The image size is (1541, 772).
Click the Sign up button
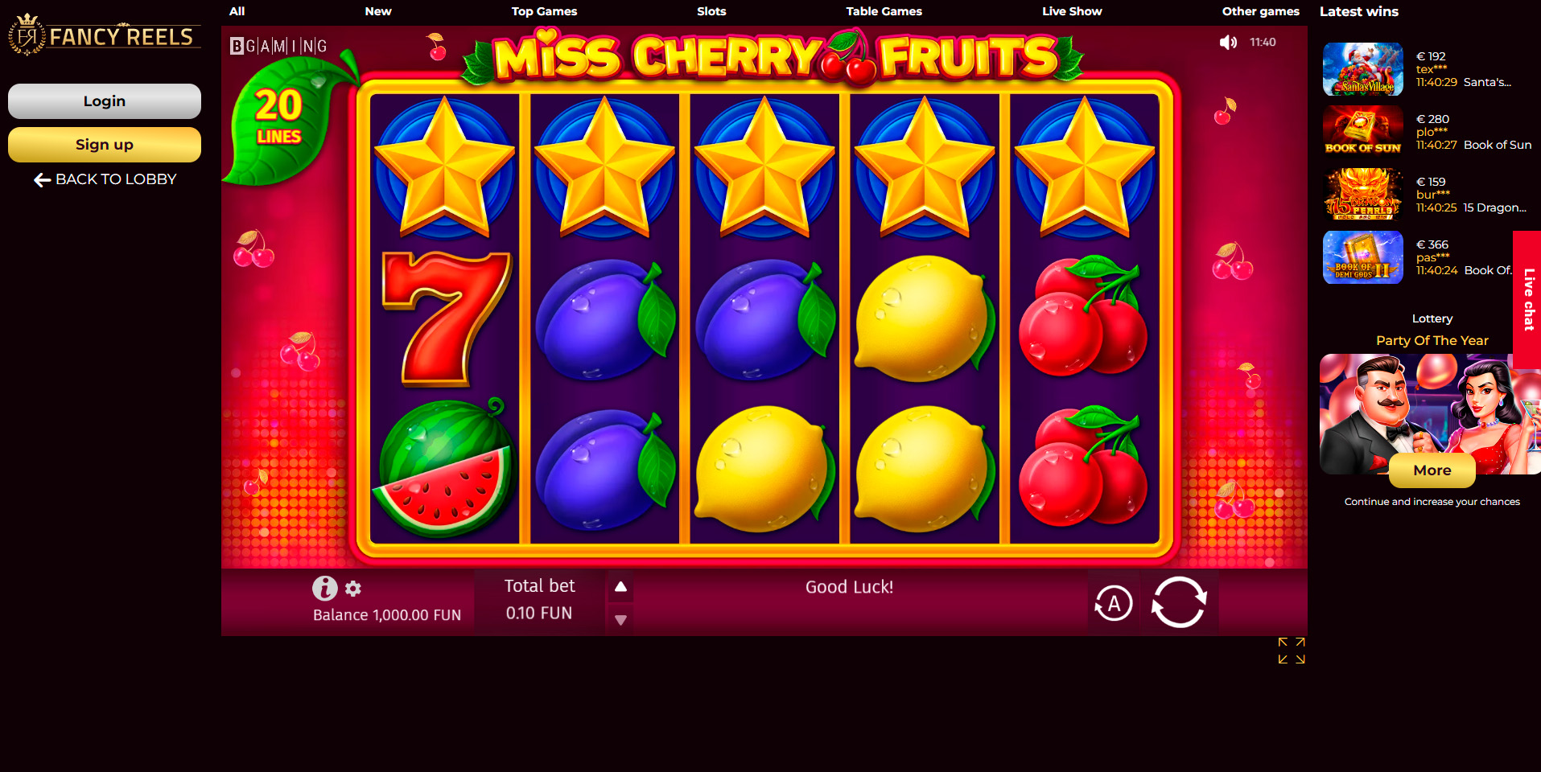click(x=105, y=145)
